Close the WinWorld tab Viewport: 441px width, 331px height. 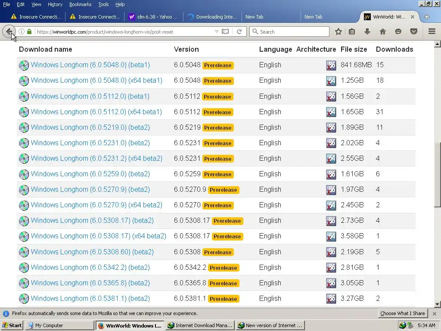(x=412, y=17)
